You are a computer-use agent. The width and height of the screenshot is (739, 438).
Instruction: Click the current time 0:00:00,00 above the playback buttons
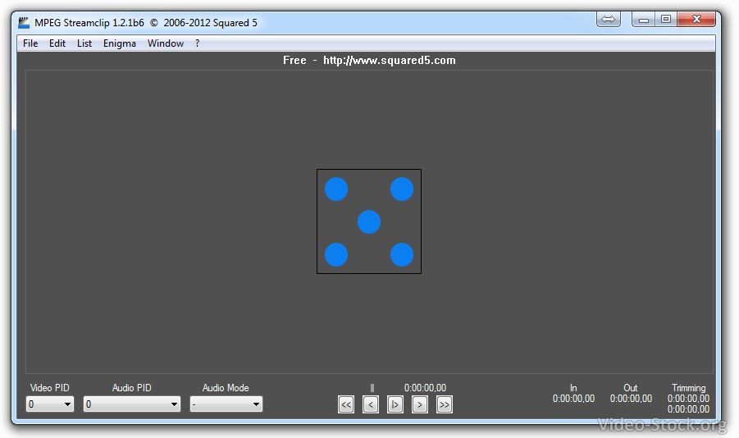(x=425, y=387)
